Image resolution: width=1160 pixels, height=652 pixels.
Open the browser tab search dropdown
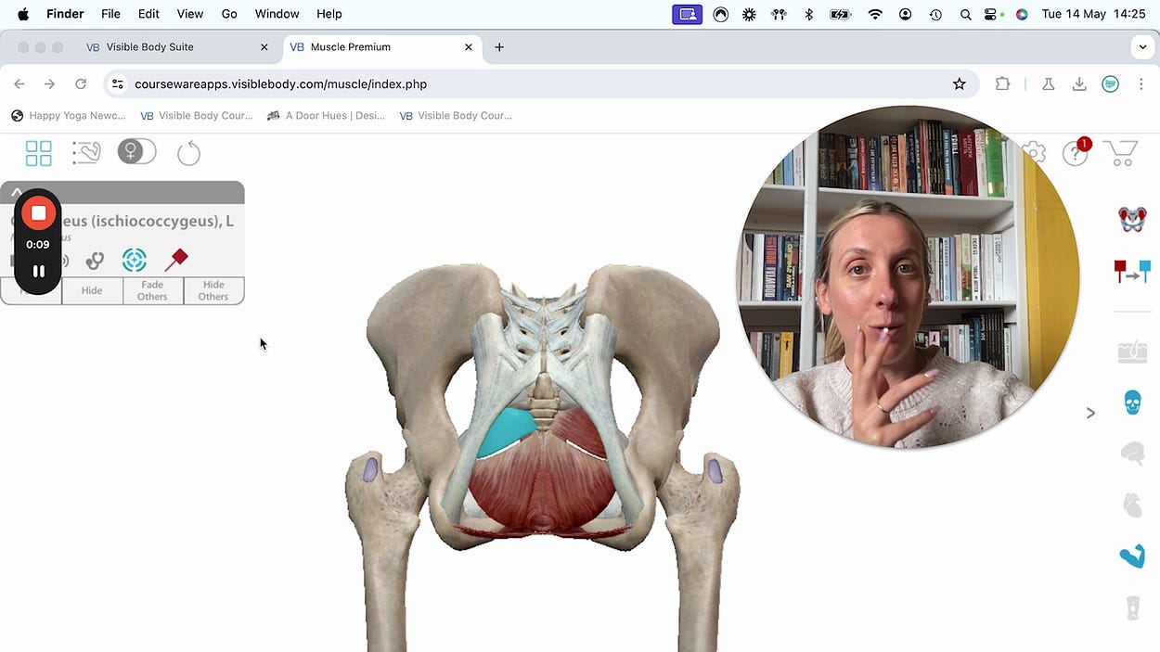(x=1142, y=46)
